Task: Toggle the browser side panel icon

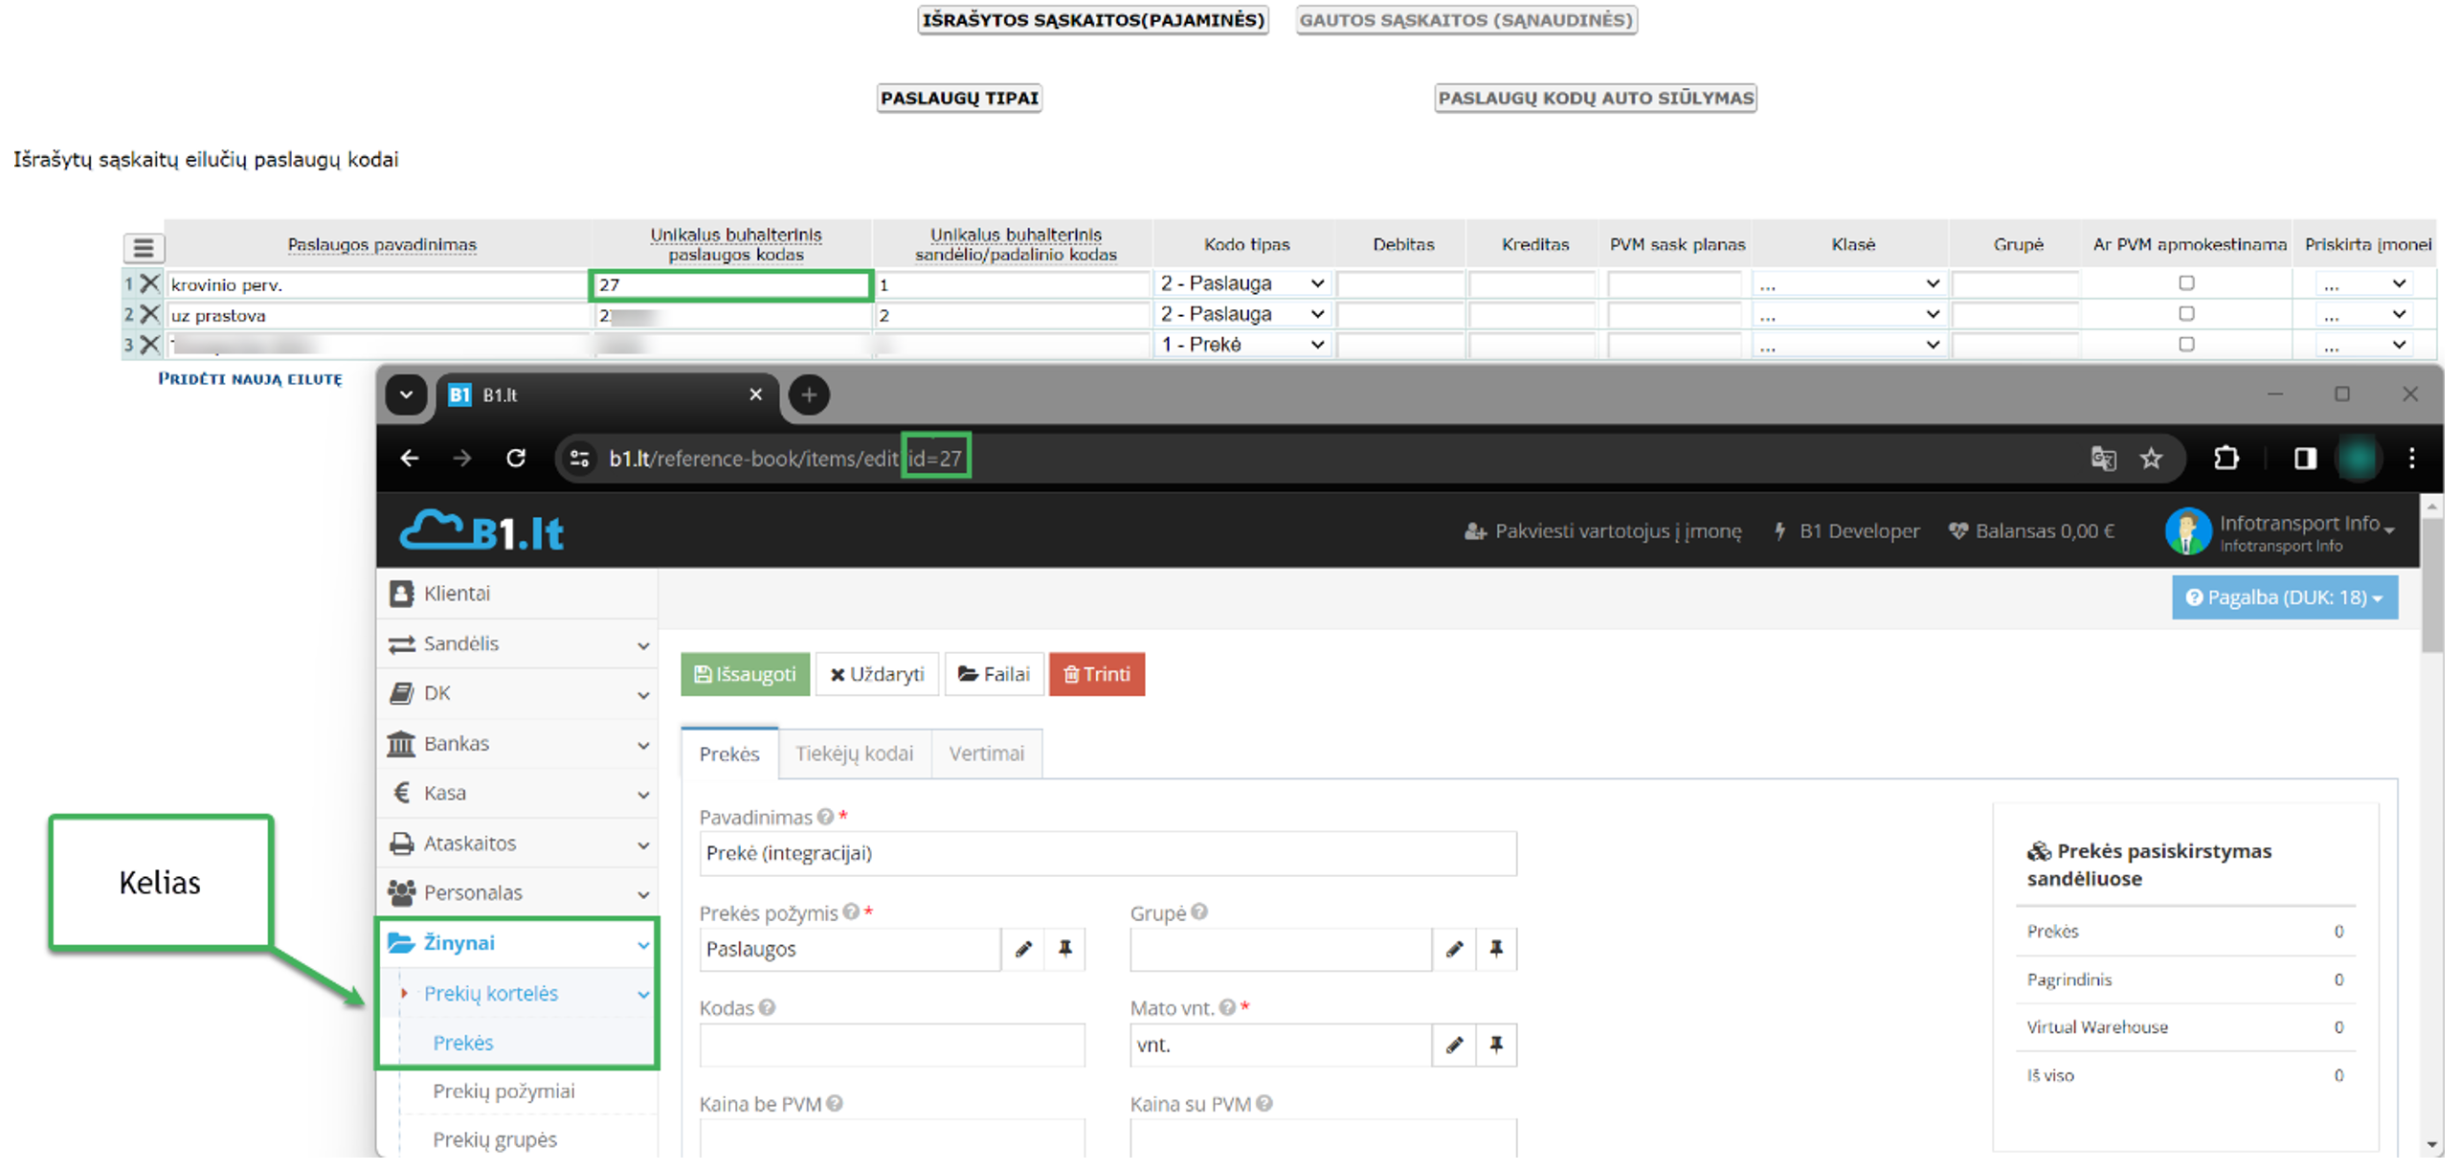Action: click(x=2307, y=461)
